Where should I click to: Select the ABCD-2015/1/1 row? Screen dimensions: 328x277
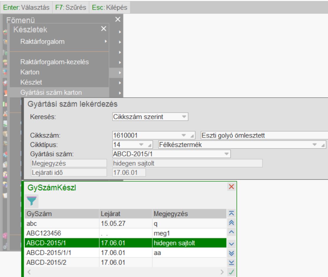coord(126,253)
